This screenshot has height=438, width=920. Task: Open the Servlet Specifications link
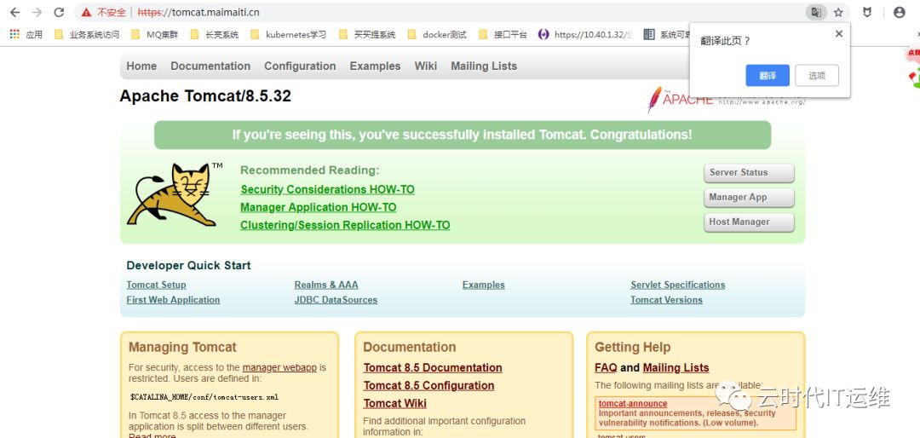[678, 285]
